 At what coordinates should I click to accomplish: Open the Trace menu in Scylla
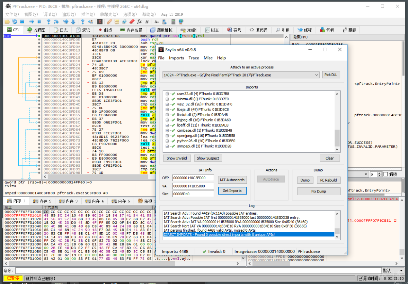[194, 58]
